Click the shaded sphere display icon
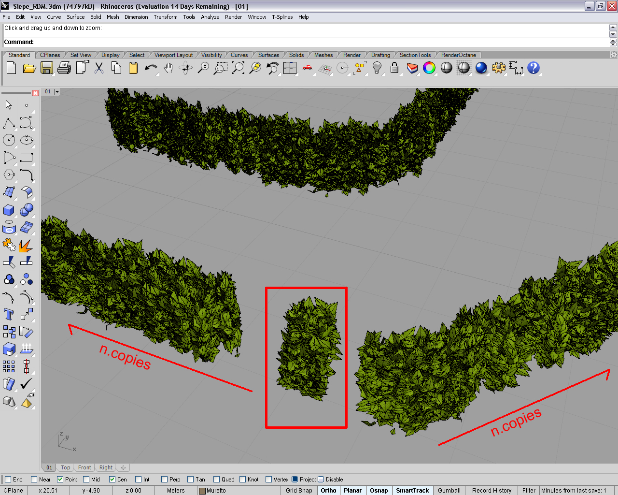Viewport: 618px width, 495px height. [x=447, y=68]
